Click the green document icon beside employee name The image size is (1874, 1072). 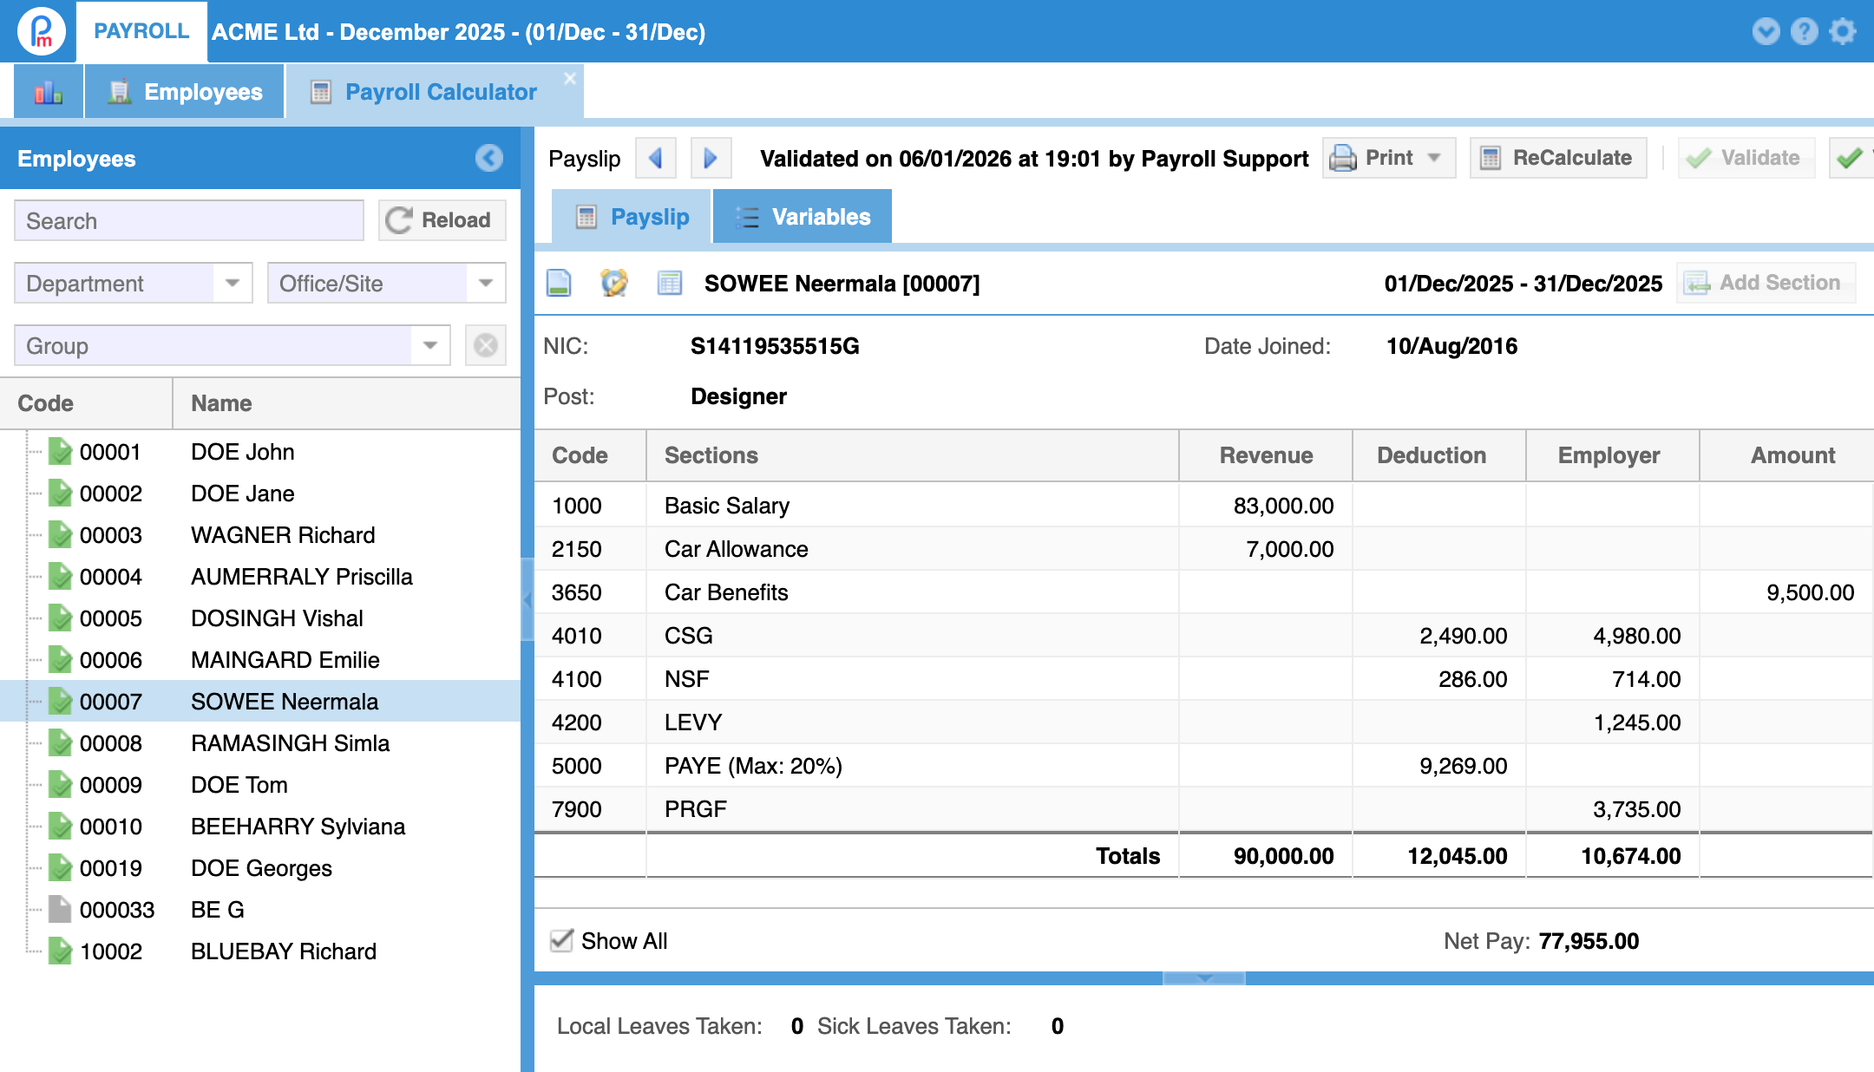(559, 283)
